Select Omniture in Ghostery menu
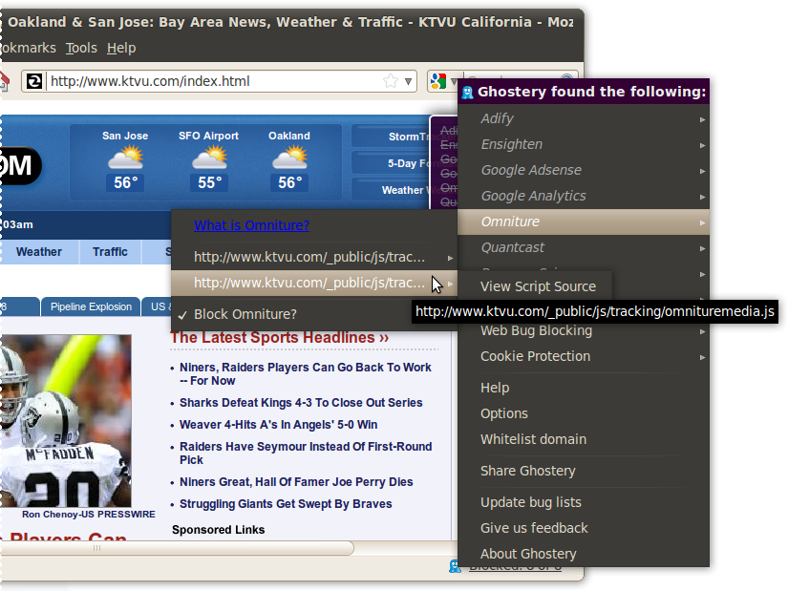Screen dimensions: 788x591 point(584,222)
